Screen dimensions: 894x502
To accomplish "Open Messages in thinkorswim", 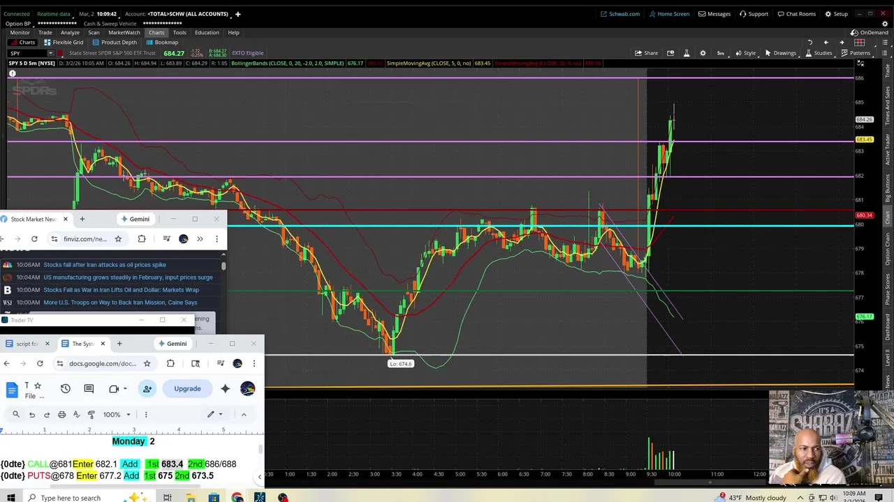I will (715, 14).
